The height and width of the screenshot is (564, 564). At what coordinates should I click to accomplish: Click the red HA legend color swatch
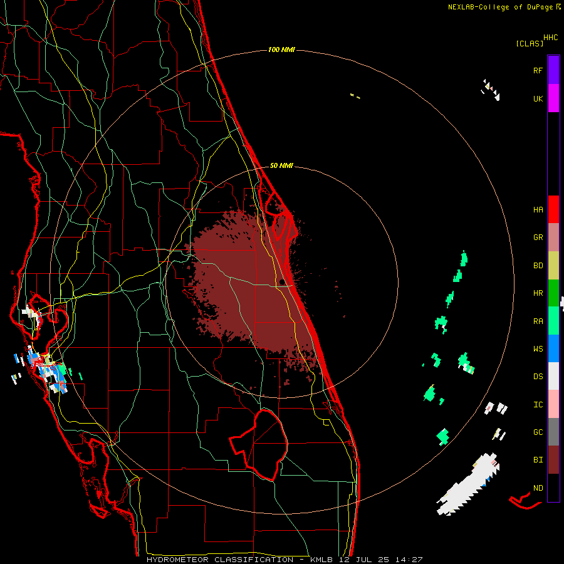point(553,209)
